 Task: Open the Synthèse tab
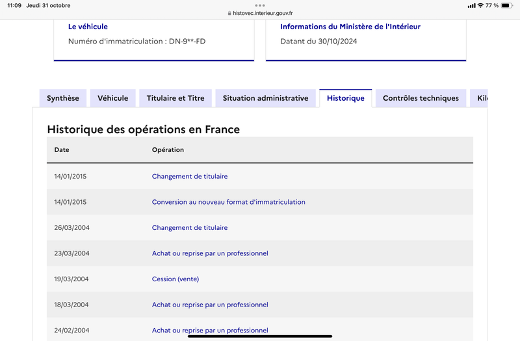pyautogui.click(x=62, y=98)
